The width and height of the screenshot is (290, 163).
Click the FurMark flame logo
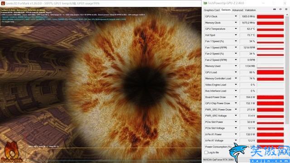pos(11,152)
